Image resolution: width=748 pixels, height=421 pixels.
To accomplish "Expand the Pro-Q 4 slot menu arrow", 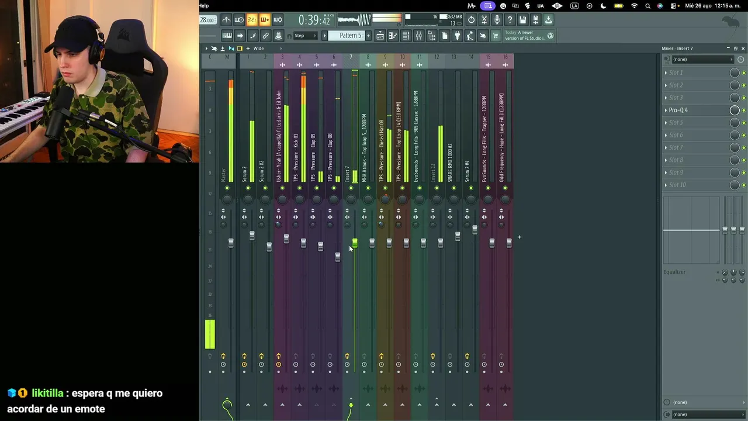I will (666, 111).
